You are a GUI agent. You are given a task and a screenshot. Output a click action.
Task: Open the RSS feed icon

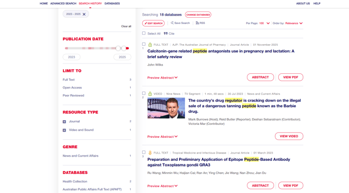click(x=197, y=23)
